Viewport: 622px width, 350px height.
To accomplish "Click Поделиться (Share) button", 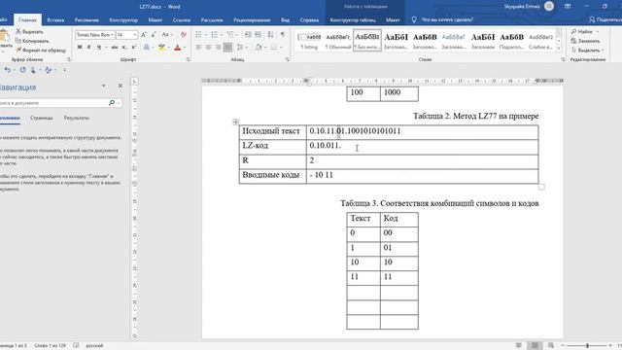I will (x=605, y=19).
